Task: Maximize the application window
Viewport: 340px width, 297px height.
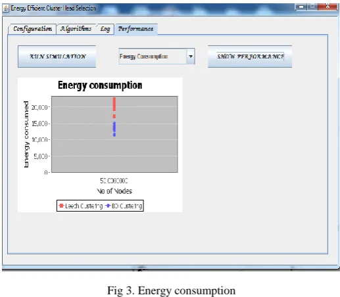Action: pyautogui.click(x=312, y=7)
